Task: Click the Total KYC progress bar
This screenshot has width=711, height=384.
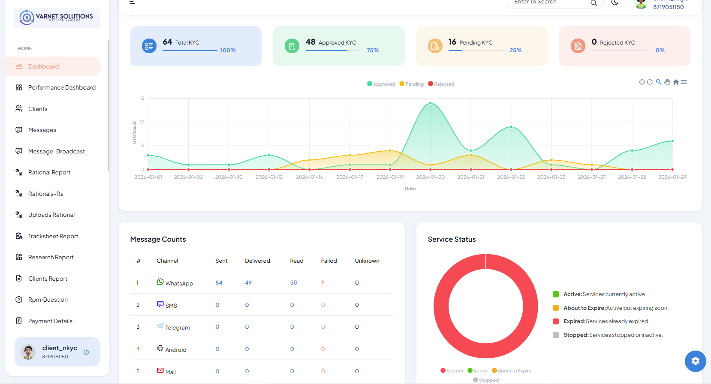Action: click(190, 50)
